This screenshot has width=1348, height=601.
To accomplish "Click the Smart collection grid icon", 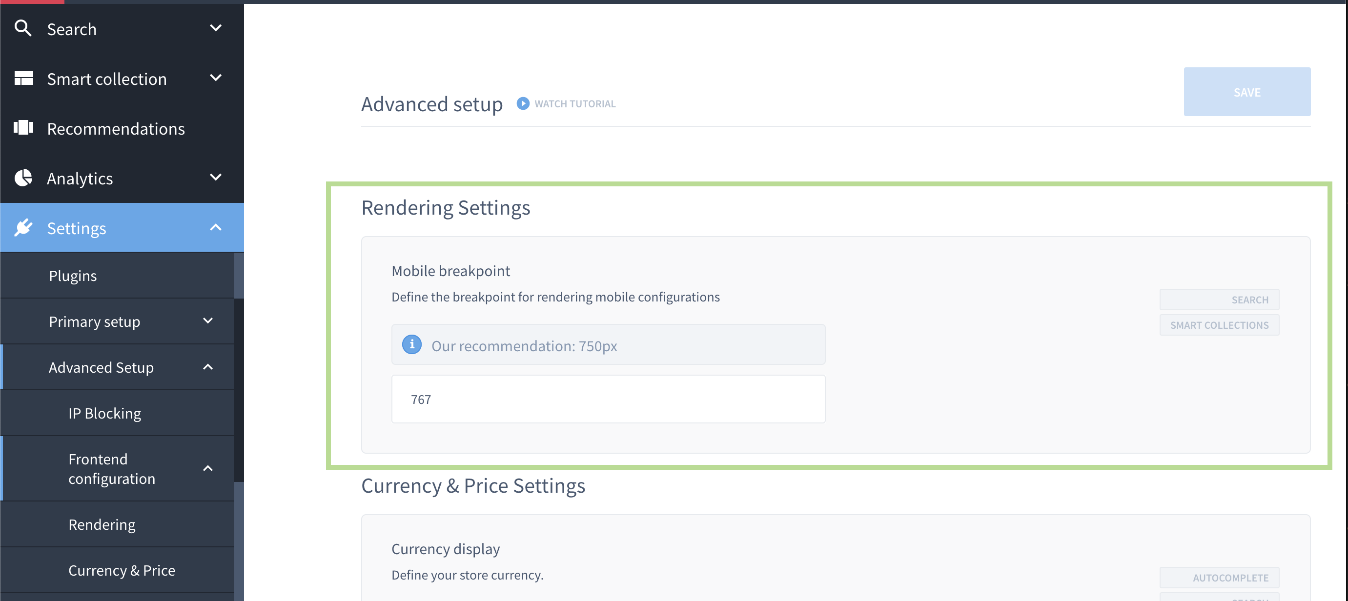I will [x=23, y=79].
